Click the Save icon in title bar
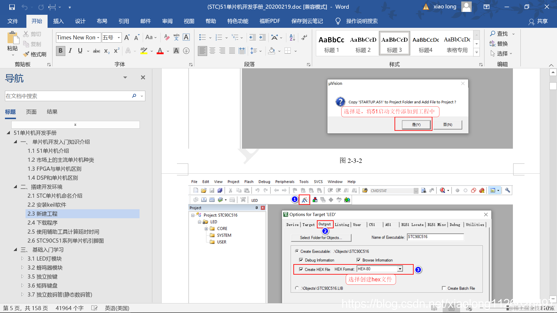This screenshot has height=313, width=557. click(x=12, y=7)
